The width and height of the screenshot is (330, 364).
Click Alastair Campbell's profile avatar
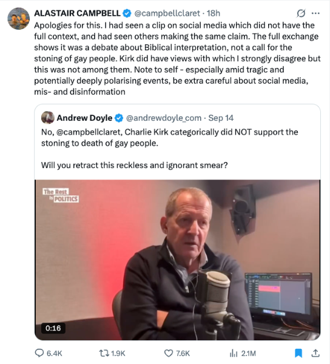coord(19,19)
